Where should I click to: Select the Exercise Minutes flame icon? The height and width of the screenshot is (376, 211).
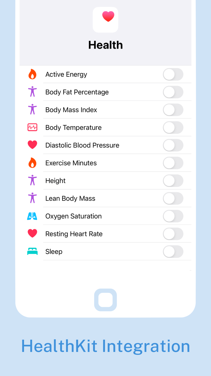click(x=32, y=163)
